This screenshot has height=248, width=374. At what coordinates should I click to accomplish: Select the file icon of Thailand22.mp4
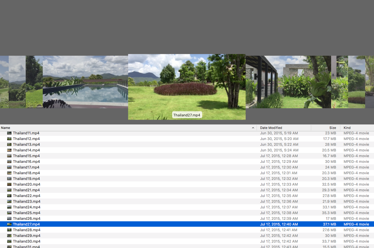(x=9, y=196)
